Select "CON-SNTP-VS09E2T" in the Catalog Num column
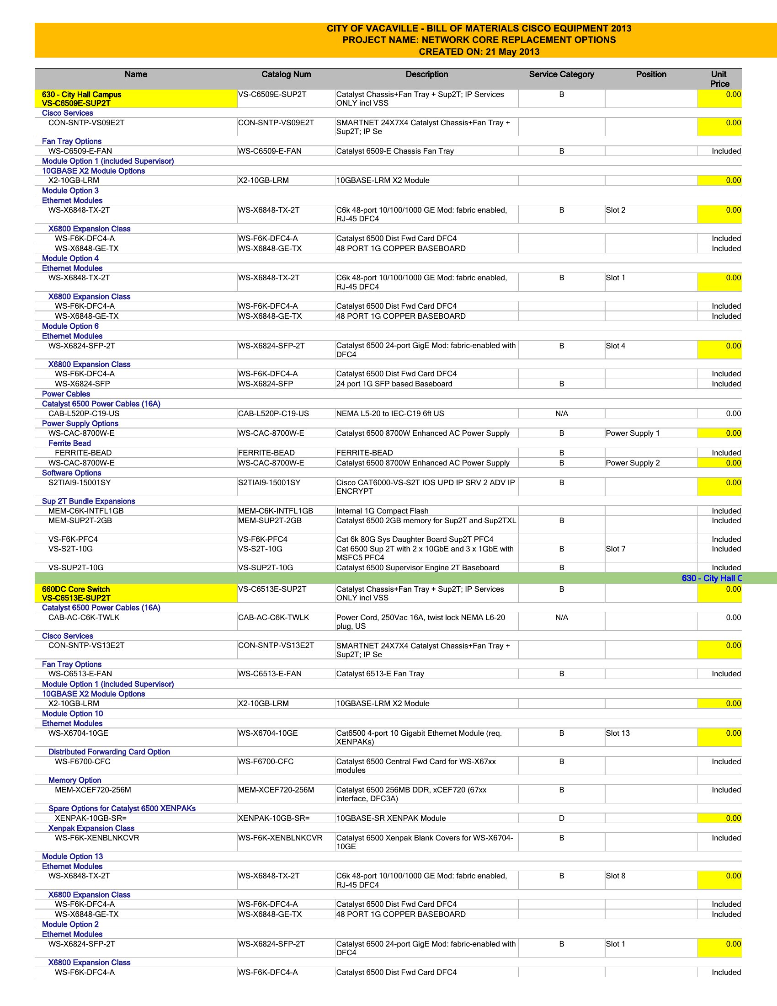The height and width of the screenshot is (1006, 777). (276, 123)
